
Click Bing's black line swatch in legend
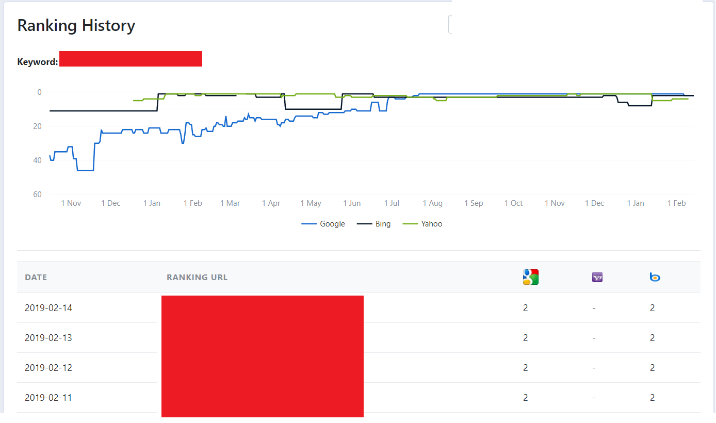pyautogui.click(x=365, y=224)
